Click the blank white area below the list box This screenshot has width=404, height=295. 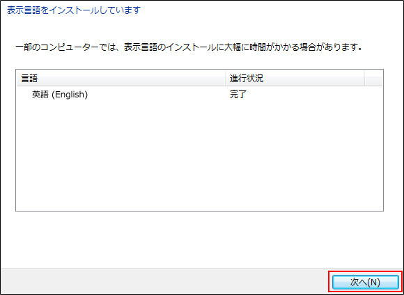point(199,239)
